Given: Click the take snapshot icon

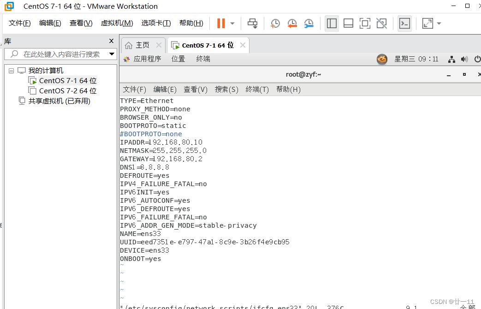Looking at the screenshot, I should 275,23.
